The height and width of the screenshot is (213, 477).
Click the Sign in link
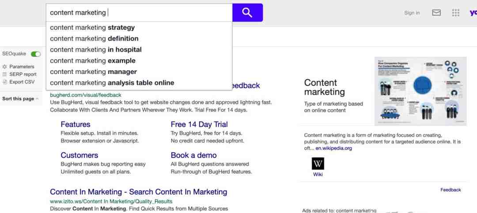tap(412, 13)
